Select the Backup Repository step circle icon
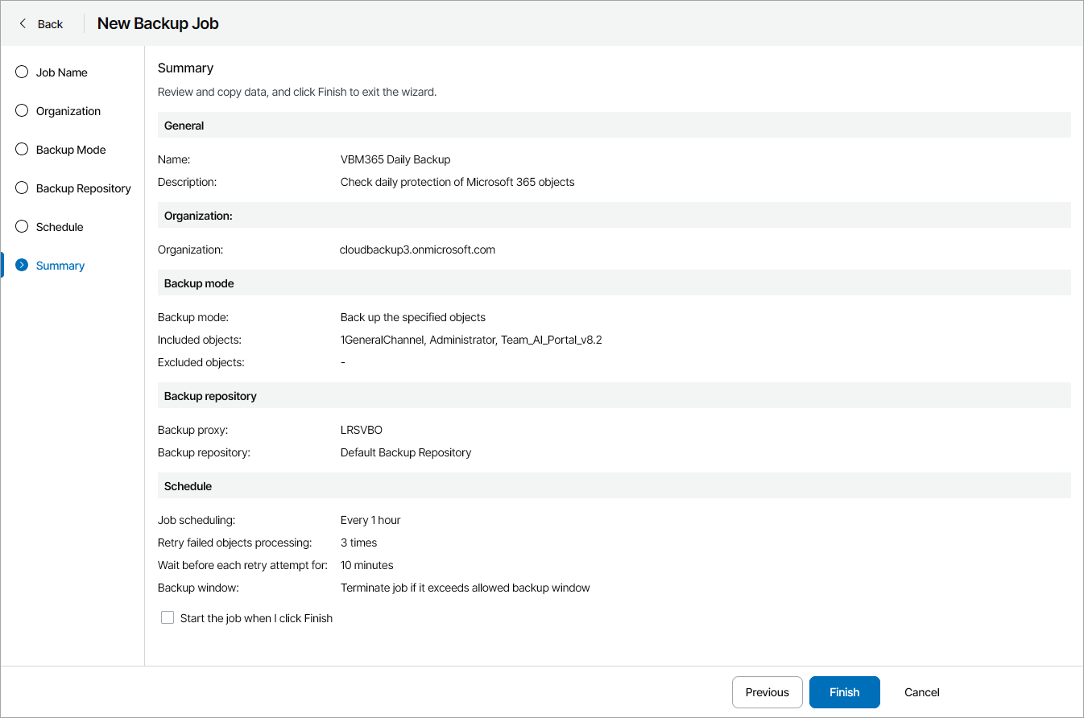 click(x=22, y=188)
